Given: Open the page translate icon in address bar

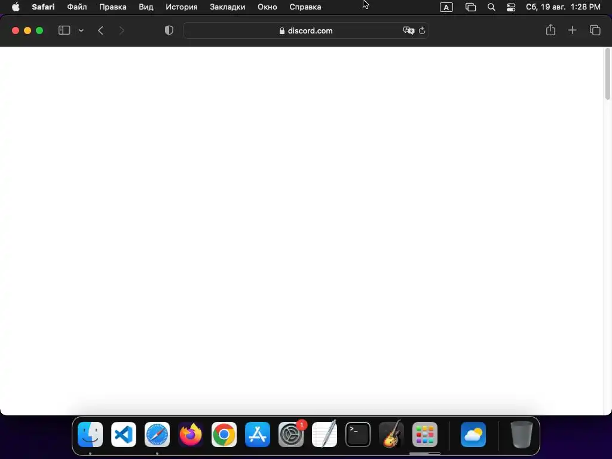Looking at the screenshot, I should click(x=409, y=30).
